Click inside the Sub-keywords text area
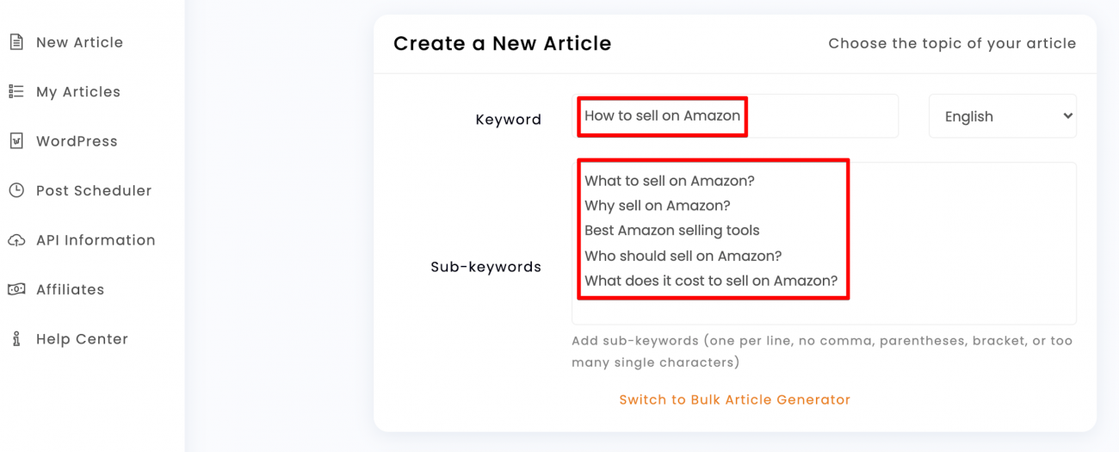The width and height of the screenshot is (1119, 452). click(x=824, y=243)
